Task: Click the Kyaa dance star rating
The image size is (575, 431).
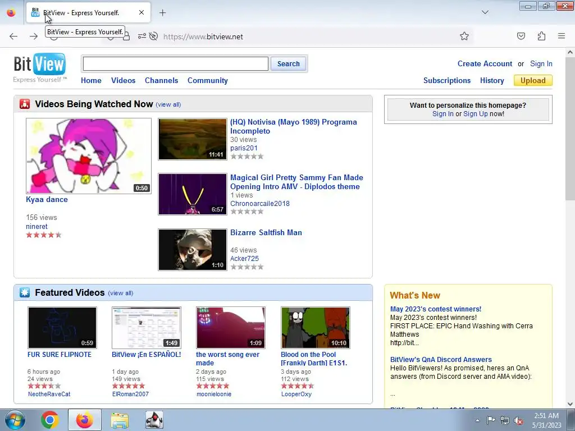Action: [44, 235]
